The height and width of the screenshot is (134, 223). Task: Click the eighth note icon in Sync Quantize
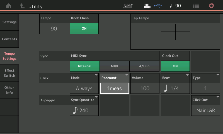pyautogui.click(x=75, y=110)
